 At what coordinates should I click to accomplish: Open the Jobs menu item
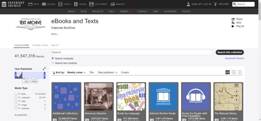click(155, 11)
